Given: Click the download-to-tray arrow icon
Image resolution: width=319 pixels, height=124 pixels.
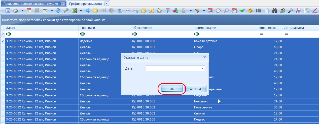Looking at the screenshot, I should pos(119,11).
